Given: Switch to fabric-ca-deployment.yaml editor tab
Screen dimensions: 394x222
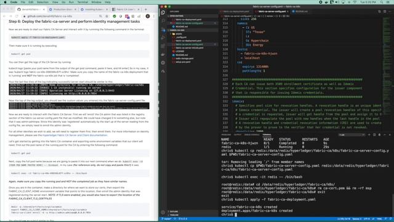Looking at the screenshot, I should (236, 11).
